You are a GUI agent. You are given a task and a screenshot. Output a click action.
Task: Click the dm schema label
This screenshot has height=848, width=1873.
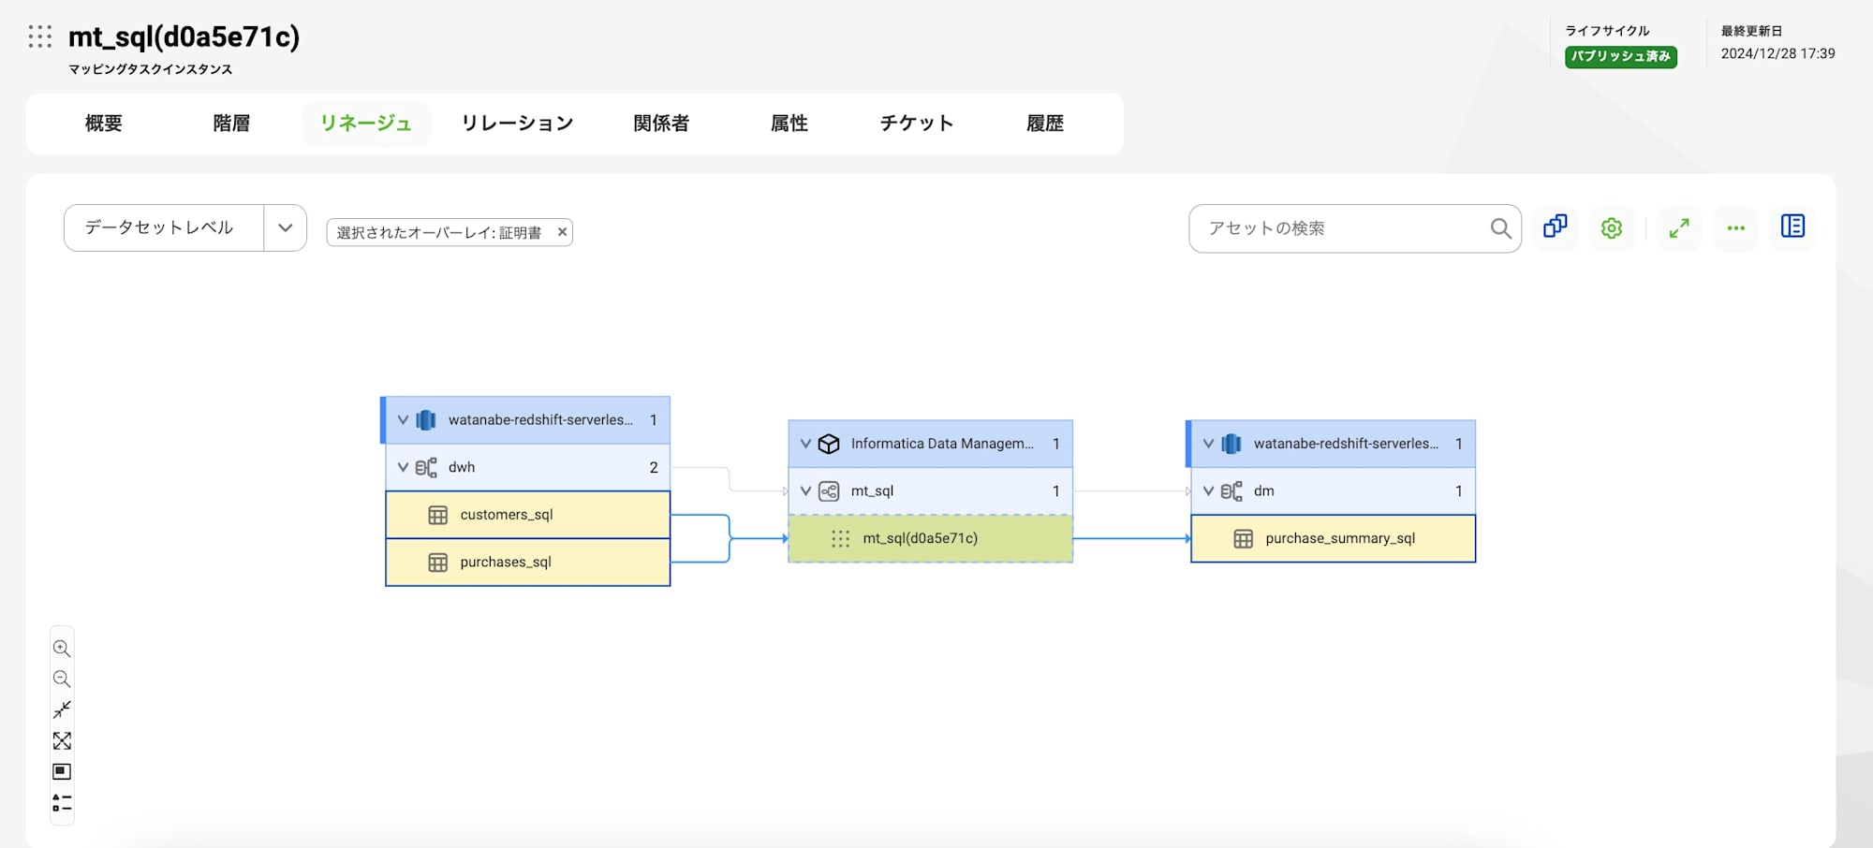click(x=1264, y=490)
